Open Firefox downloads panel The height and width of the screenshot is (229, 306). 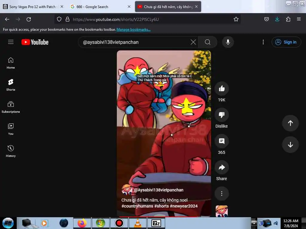(277, 19)
